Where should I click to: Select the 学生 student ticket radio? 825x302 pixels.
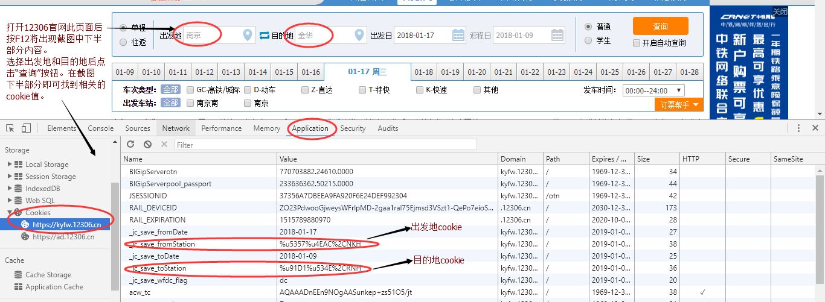click(588, 40)
